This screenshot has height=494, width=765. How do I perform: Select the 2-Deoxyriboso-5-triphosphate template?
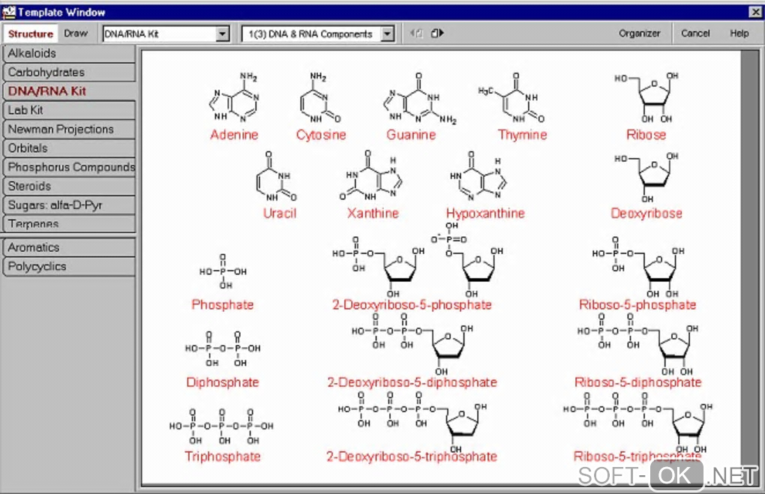point(412,428)
